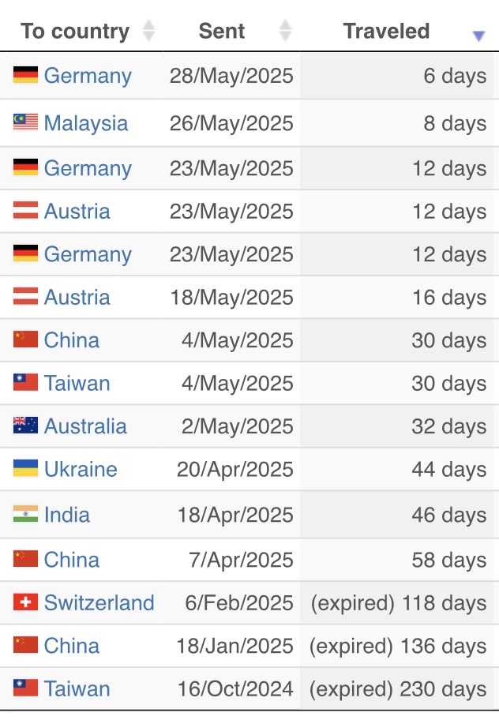Click the Ukraine flag icon
This screenshot has width=499, height=720.
coord(26,468)
